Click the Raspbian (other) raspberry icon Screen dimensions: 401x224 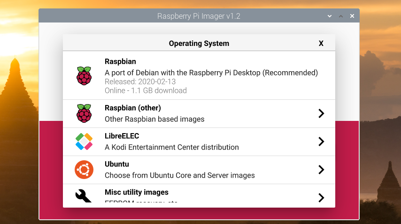84,113
